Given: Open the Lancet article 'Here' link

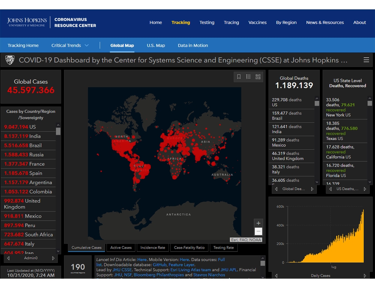Looking at the screenshot, I should [142, 260].
